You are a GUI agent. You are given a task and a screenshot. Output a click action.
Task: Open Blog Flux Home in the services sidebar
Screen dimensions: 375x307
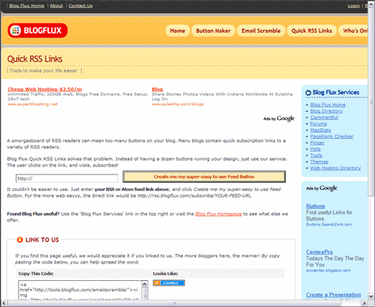[328, 105]
